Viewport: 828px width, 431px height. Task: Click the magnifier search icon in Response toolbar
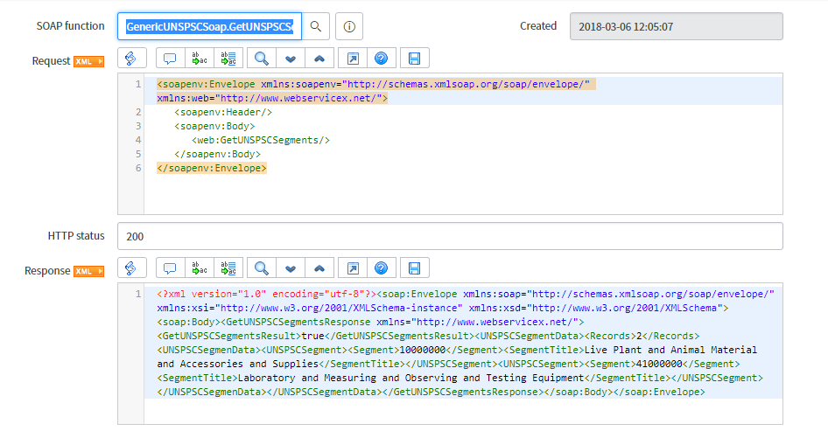pyautogui.click(x=261, y=268)
